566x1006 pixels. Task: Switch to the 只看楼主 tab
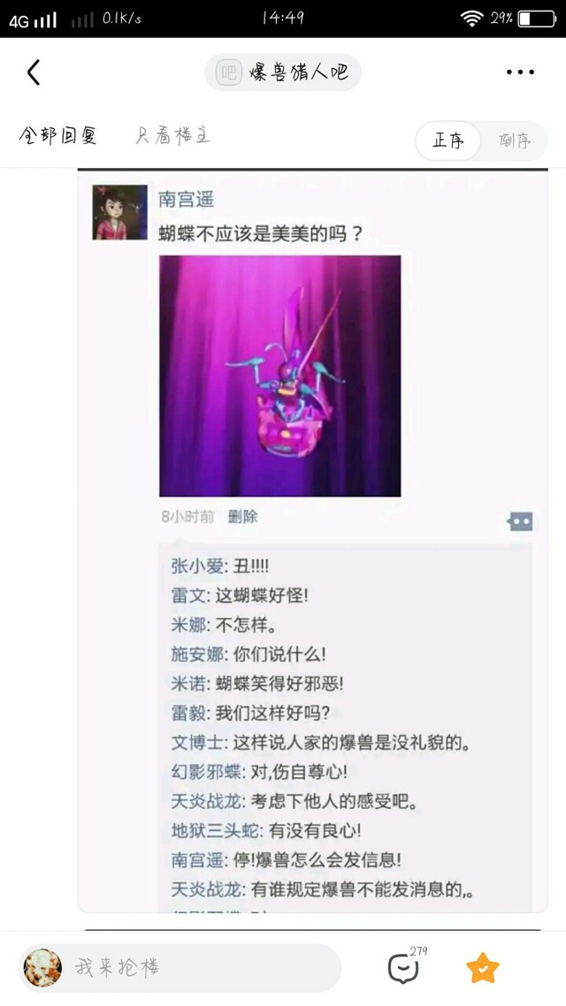(x=172, y=135)
